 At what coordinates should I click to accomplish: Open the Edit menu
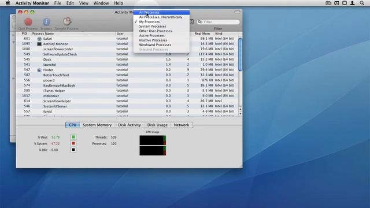click(70, 3)
